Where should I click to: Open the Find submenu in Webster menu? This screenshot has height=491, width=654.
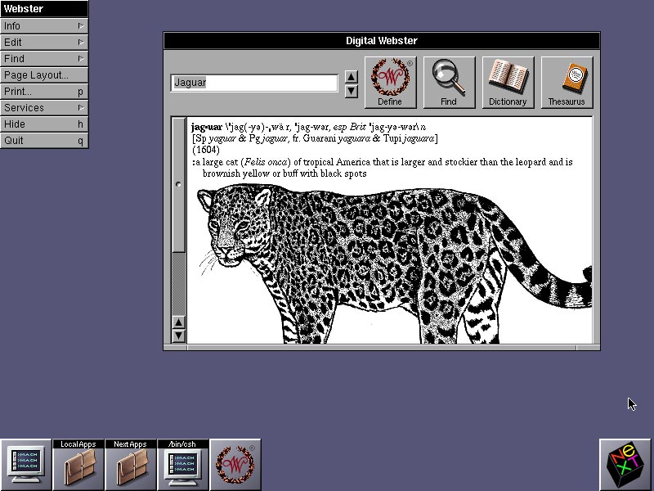44,58
